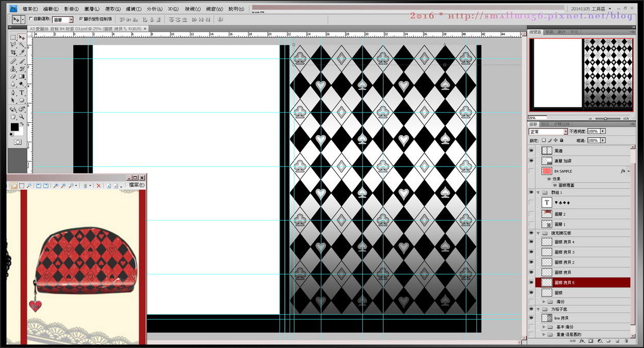Hide the 漸層 加深 layer
Image resolution: width=644 pixels, height=348 pixels.
pos(532,161)
